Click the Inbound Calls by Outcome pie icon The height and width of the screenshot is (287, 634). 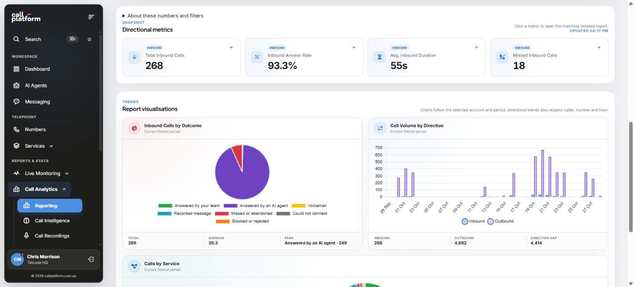tap(134, 128)
